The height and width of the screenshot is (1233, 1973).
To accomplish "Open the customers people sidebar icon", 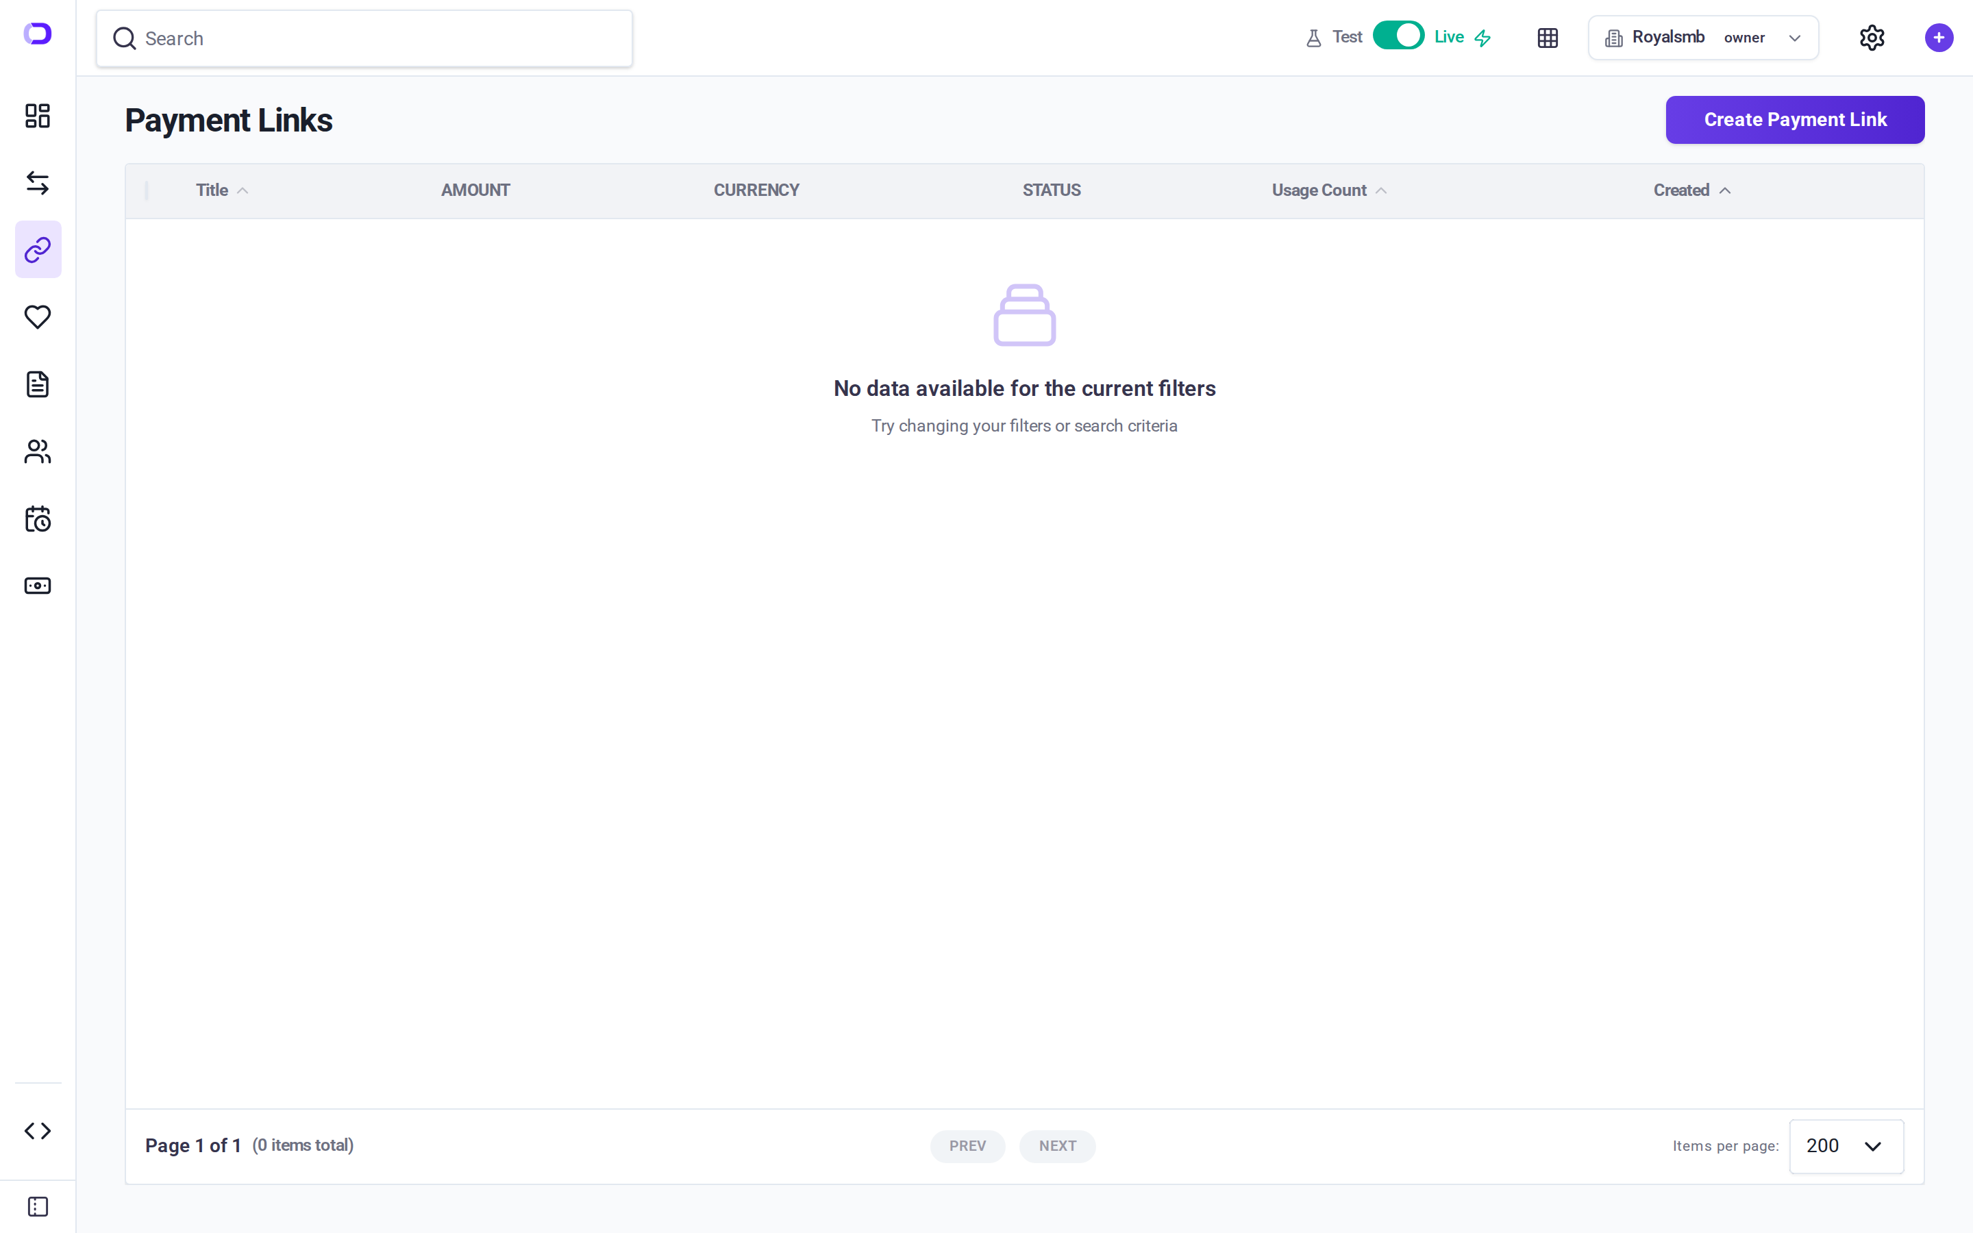I will pyautogui.click(x=38, y=452).
